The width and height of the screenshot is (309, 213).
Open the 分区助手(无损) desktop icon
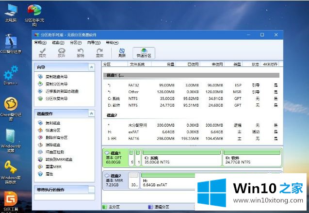(x=34, y=16)
